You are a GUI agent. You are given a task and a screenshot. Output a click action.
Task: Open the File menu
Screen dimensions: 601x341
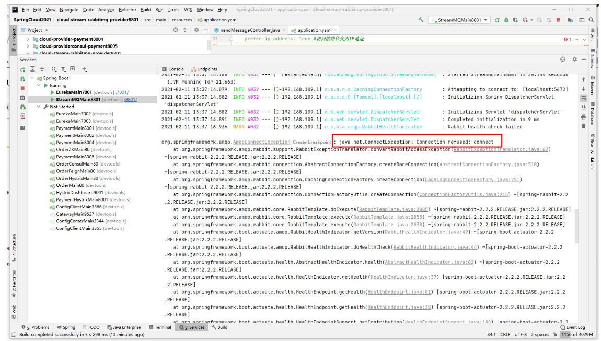[x=25, y=9]
